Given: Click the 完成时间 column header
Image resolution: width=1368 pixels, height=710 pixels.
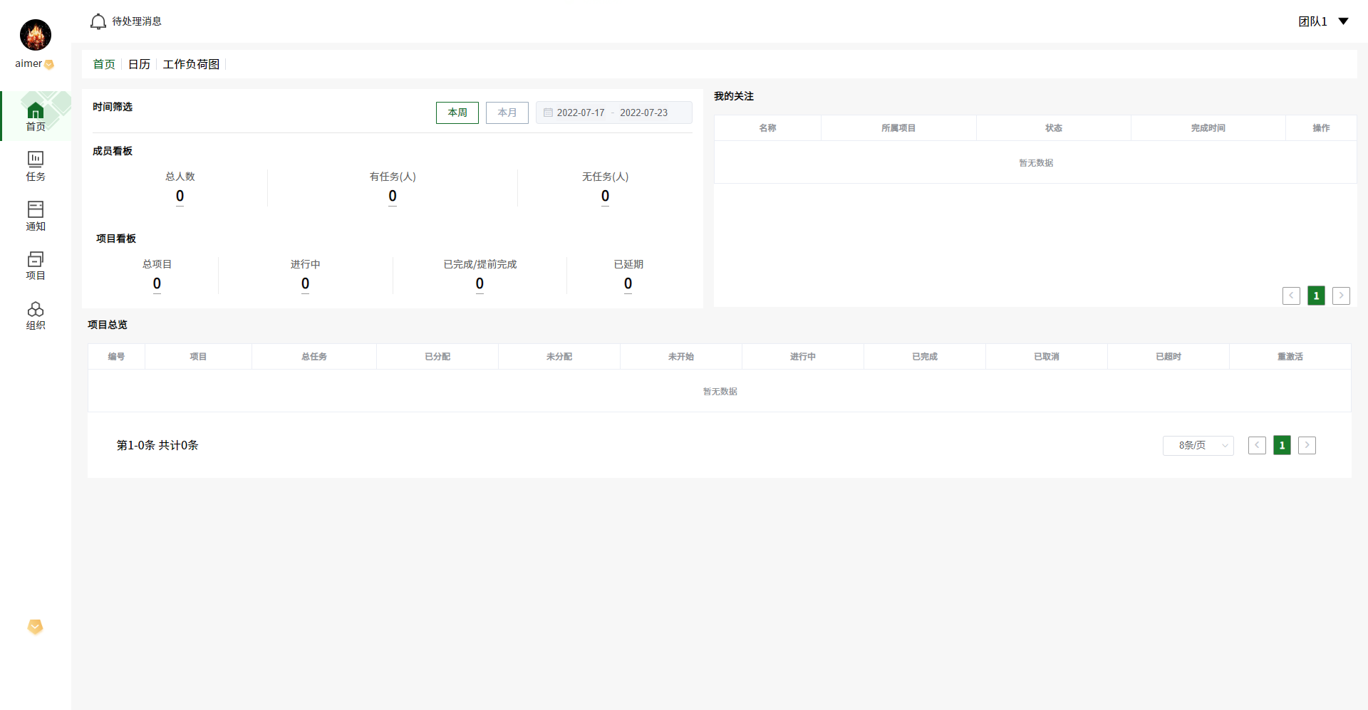Looking at the screenshot, I should pyautogui.click(x=1208, y=128).
